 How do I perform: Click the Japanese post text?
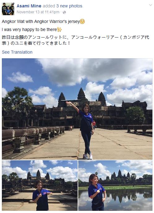(75, 40)
